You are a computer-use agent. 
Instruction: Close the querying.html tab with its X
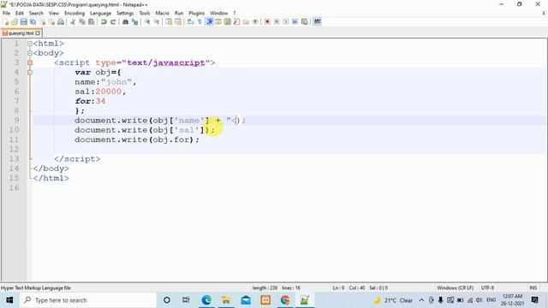coord(38,33)
